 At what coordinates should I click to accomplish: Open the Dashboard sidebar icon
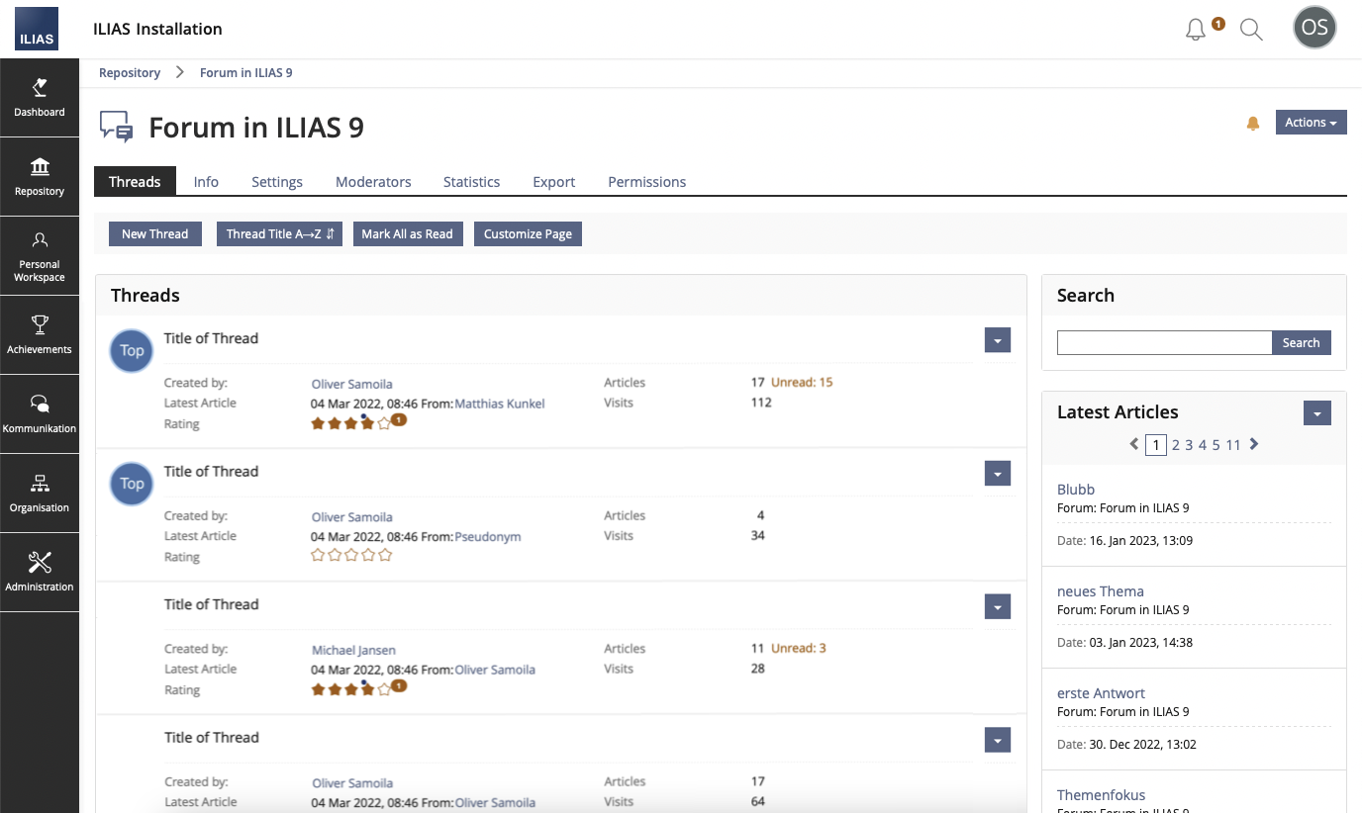(40, 98)
